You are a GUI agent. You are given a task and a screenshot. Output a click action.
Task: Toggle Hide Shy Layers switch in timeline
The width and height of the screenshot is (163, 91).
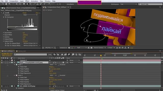(62, 55)
